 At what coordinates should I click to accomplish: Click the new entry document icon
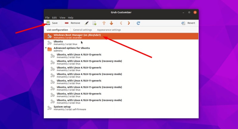94,23
